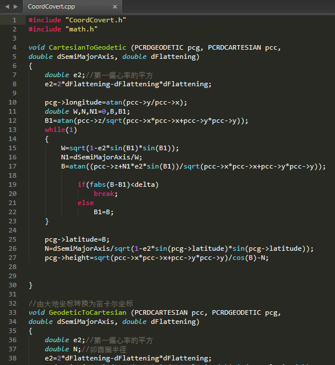Click line number 1 in the gutter

(x=14, y=20)
